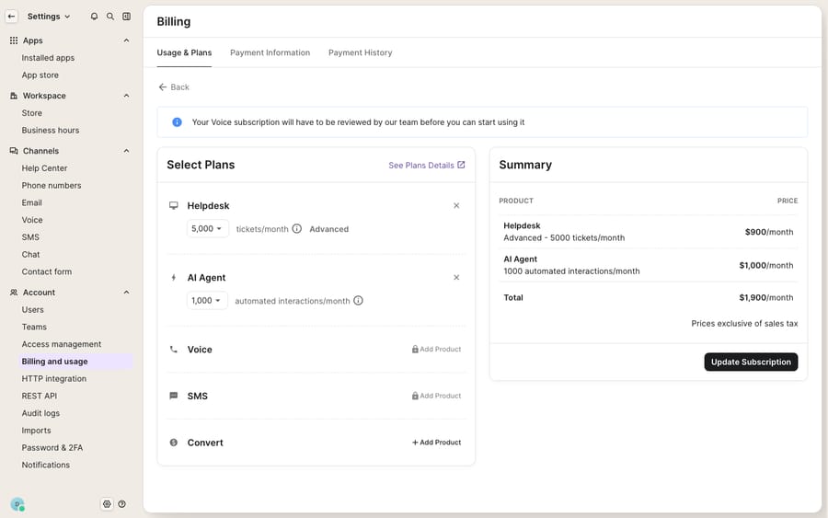Collapse the Channels section chevron
Viewport: 828px width, 518px height.
[x=126, y=151]
